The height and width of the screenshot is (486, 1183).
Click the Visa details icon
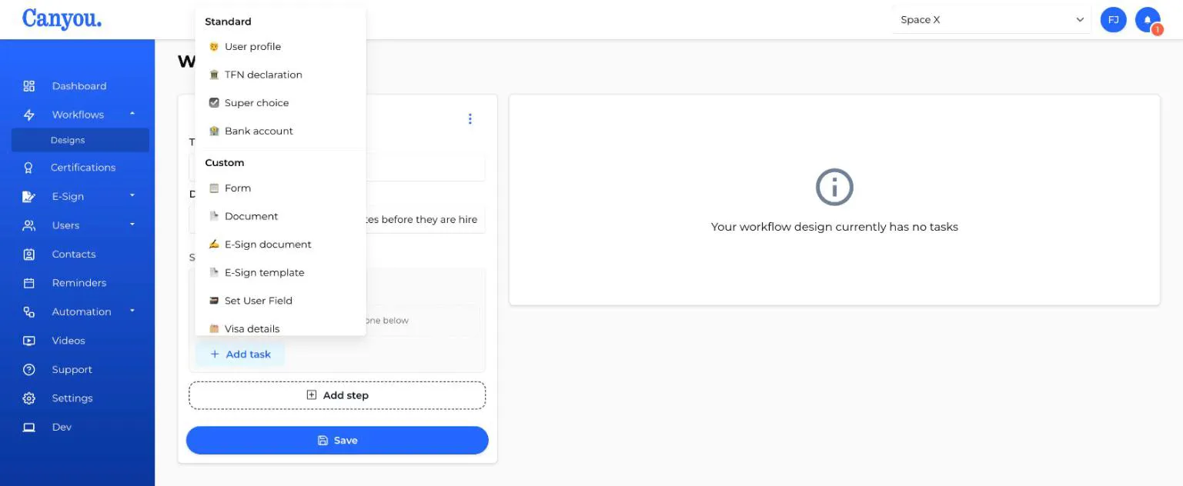click(214, 329)
